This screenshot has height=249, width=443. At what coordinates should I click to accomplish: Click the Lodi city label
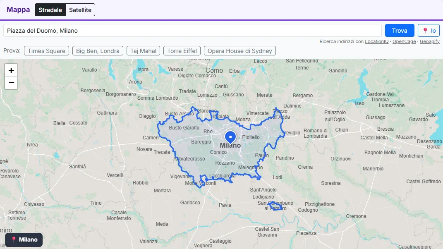[278, 177]
